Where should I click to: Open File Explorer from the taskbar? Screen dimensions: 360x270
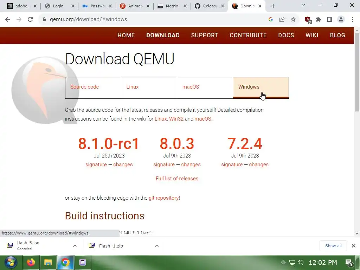(48, 262)
